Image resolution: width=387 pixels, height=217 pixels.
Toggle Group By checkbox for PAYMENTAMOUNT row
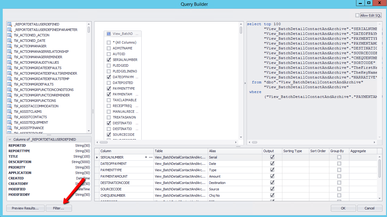click(339, 176)
